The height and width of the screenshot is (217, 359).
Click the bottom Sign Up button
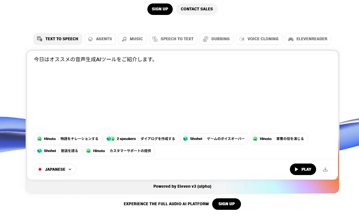227,204
